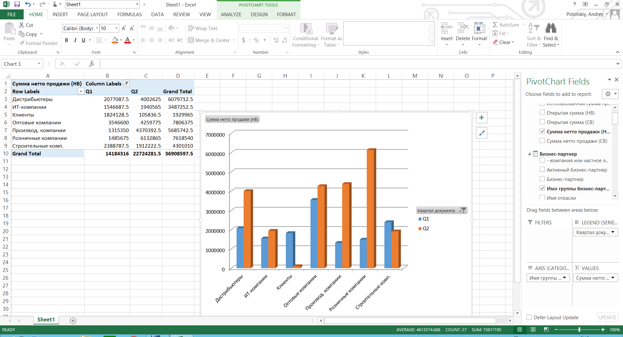Open Fill menu in Editing group
The height and width of the screenshot is (337, 623).
tap(501, 33)
